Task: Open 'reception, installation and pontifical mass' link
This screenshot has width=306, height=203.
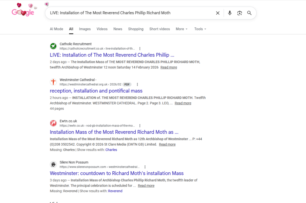Action: coord(96,91)
